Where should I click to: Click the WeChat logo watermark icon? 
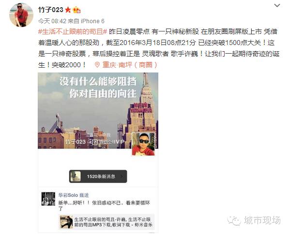pyautogui.click(x=234, y=220)
